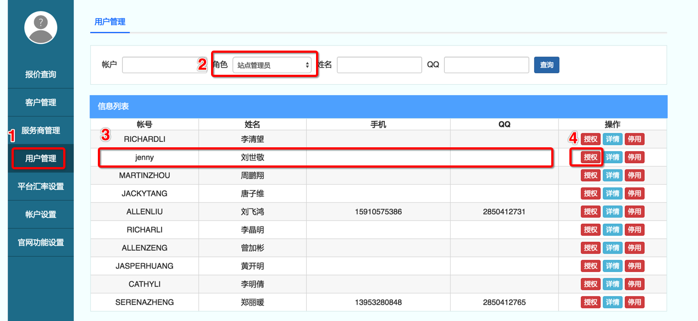Viewport: 698px width, 321px height.
Task: Select 用户管理 in the sidebar
Action: tap(41, 158)
